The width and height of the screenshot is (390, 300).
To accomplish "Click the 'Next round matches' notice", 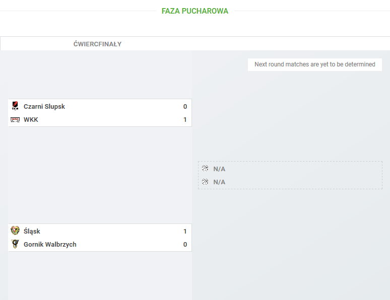I will click(315, 64).
